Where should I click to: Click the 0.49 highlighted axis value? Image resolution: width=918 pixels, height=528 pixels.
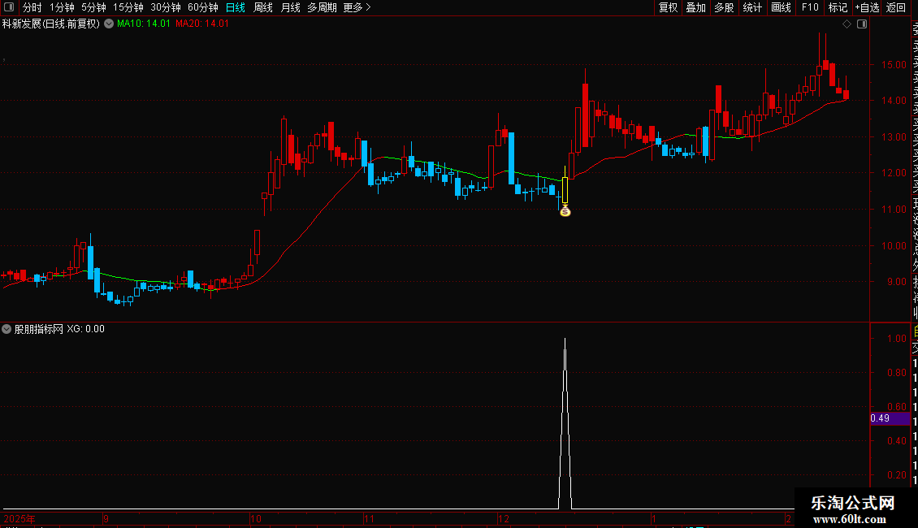(890, 418)
